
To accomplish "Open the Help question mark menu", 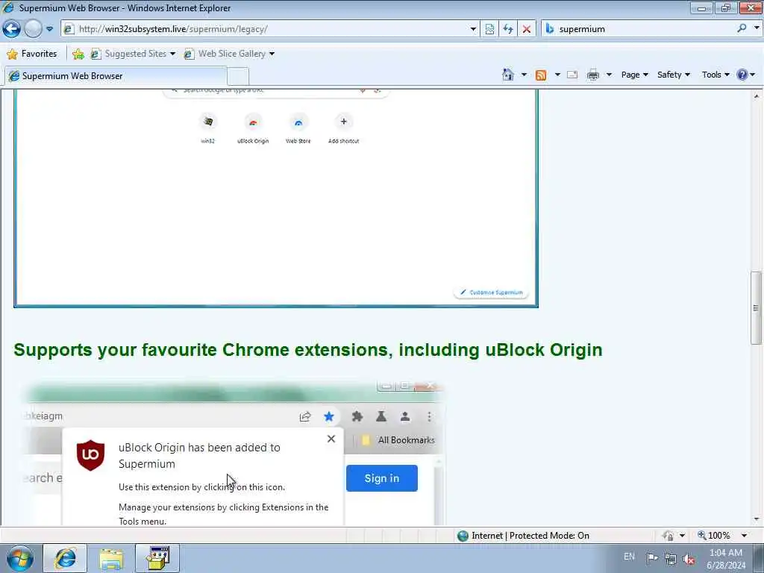I will [x=746, y=75].
